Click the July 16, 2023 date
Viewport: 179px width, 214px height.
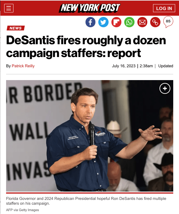click(x=124, y=66)
